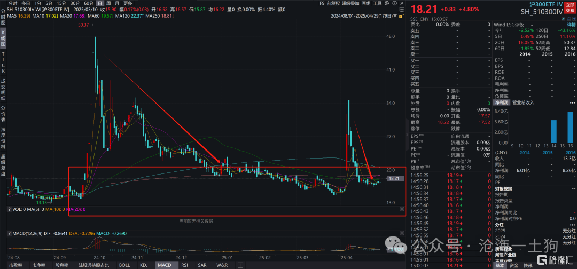Viewport: 577px width, 269px height.
Task: Switch to the 15分 interval
Action: [x=61, y=3]
